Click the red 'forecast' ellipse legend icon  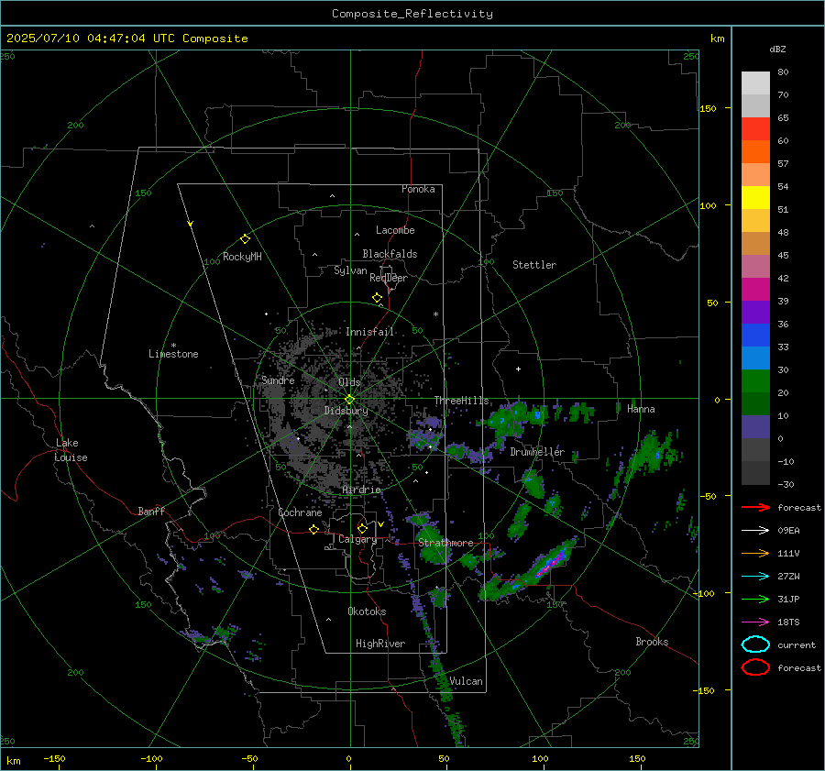pyautogui.click(x=755, y=667)
